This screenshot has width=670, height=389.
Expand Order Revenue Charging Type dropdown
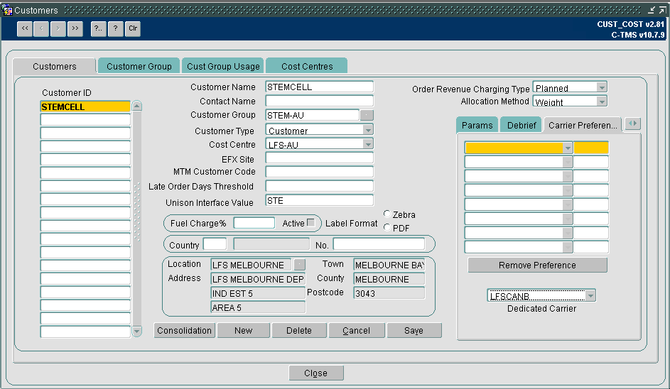(602, 87)
